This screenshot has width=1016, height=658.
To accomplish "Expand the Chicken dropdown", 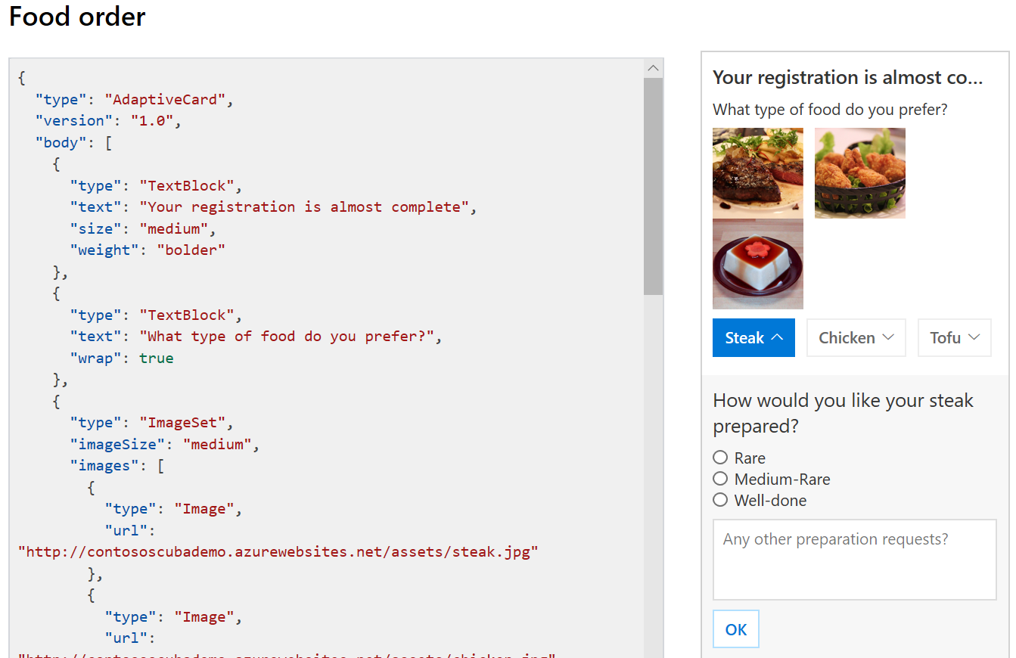I will click(x=856, y=337).
